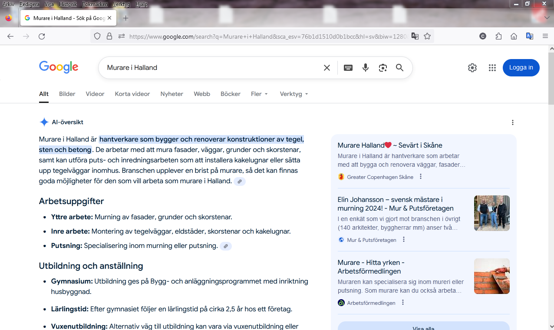The image size is (554, 330).
Task: Click the translate page icon in address bar
Action: coord(415,36)
